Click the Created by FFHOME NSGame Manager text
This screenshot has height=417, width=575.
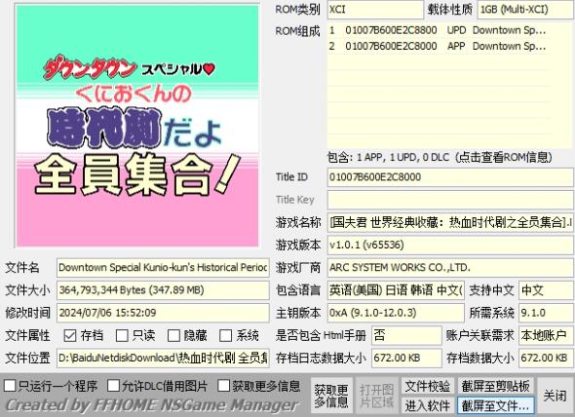(152, 405)
